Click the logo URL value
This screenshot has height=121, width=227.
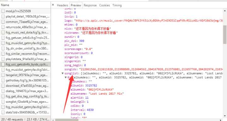pyautogui.click(x=148, y=21)
